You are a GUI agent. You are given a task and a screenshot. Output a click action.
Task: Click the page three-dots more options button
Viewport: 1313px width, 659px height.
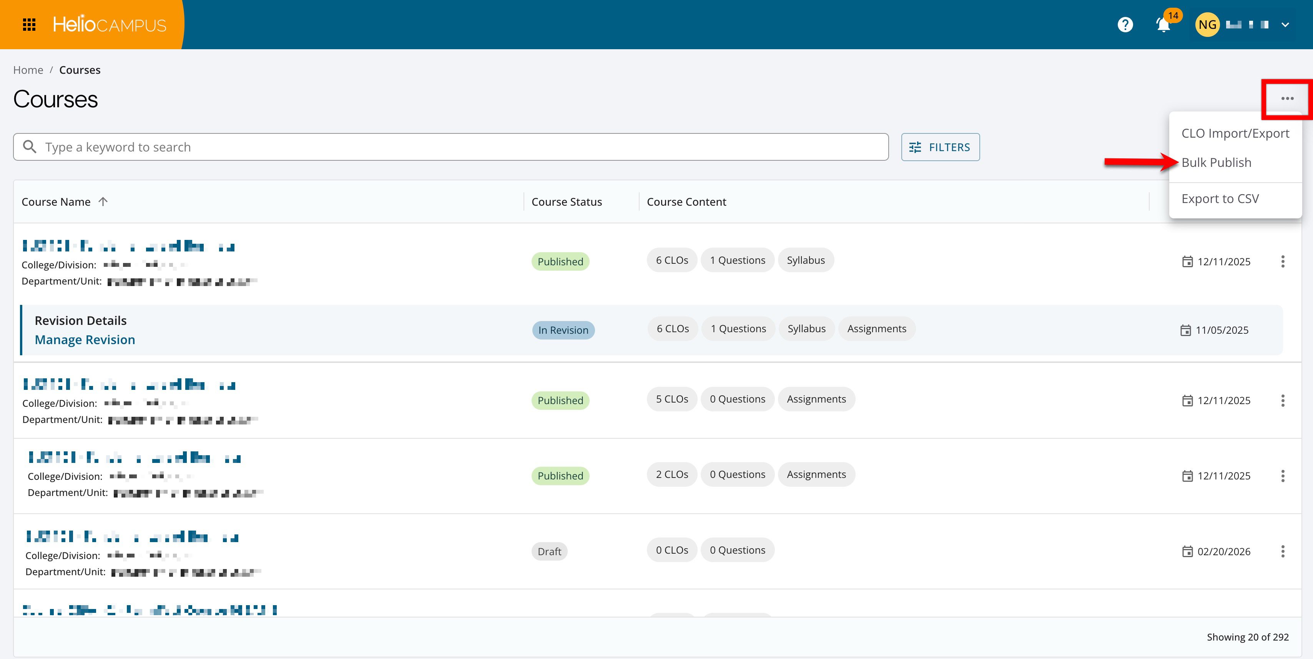(x=1287, y=98)
